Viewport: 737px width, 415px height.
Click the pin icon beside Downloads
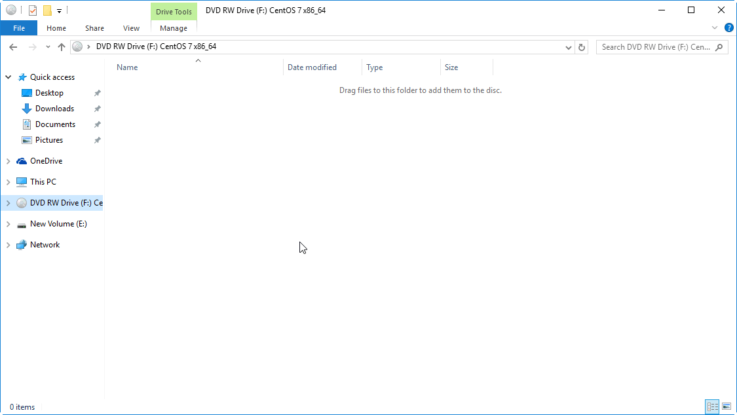[x=98, y=109]
